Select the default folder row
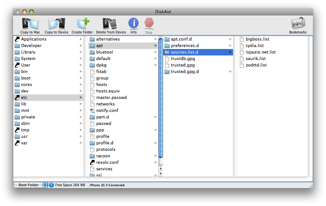 124,58
